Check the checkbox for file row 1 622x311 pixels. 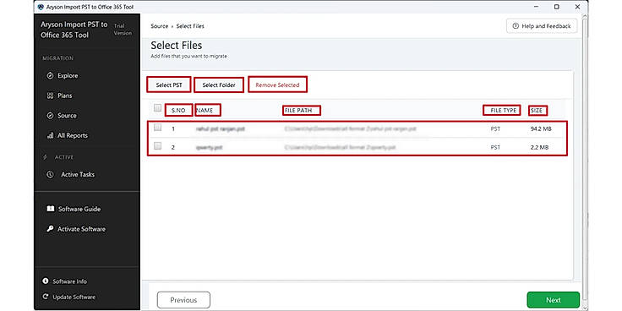(157, 128)
